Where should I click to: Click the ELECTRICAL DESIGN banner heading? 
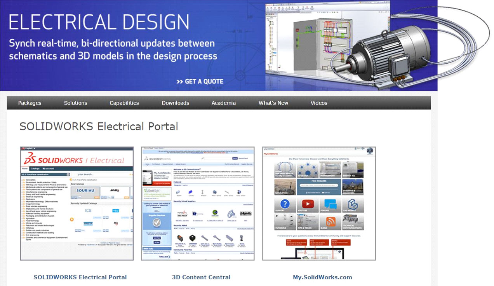point(99,22)
